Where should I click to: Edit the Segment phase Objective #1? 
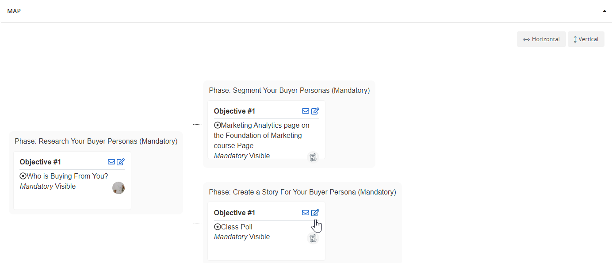[x=315, y=111]
